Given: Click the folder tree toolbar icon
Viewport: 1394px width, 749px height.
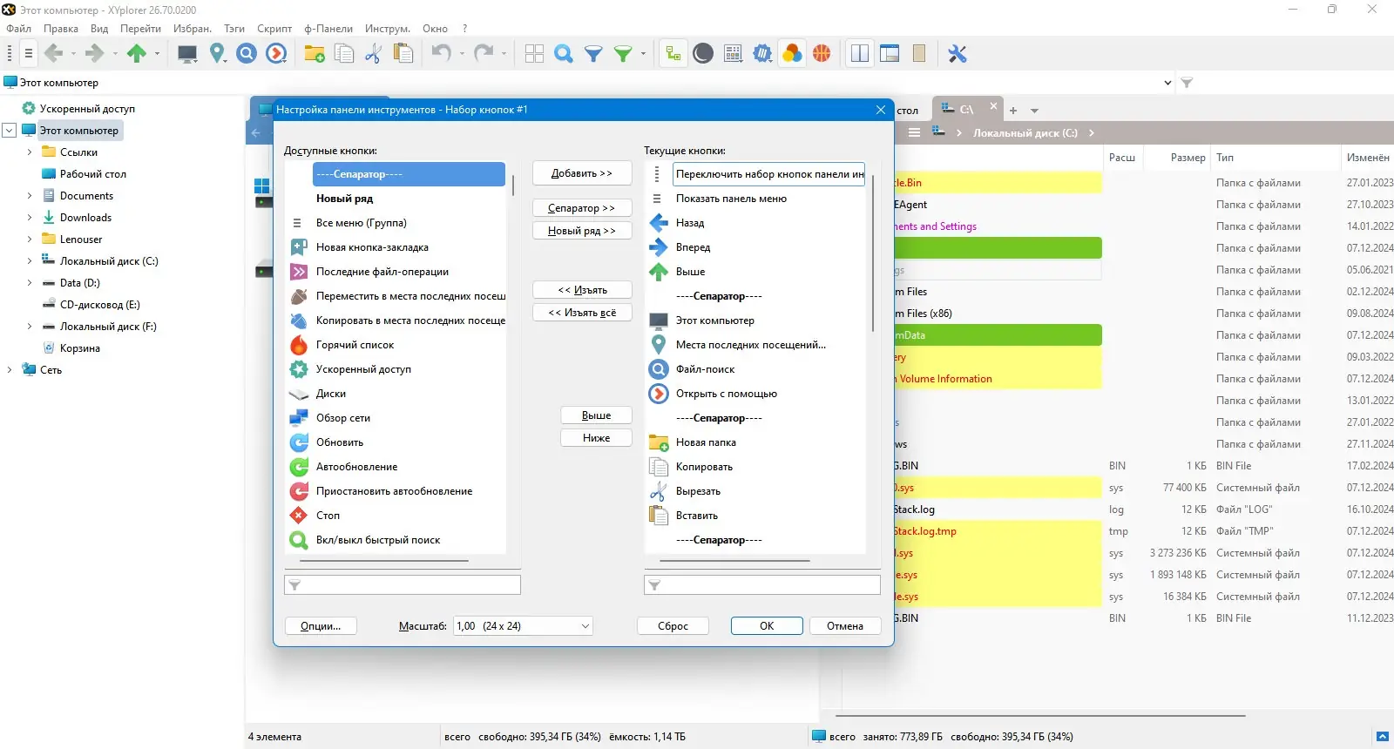Looking at the screenshot, I should click(x=673, y=54).
